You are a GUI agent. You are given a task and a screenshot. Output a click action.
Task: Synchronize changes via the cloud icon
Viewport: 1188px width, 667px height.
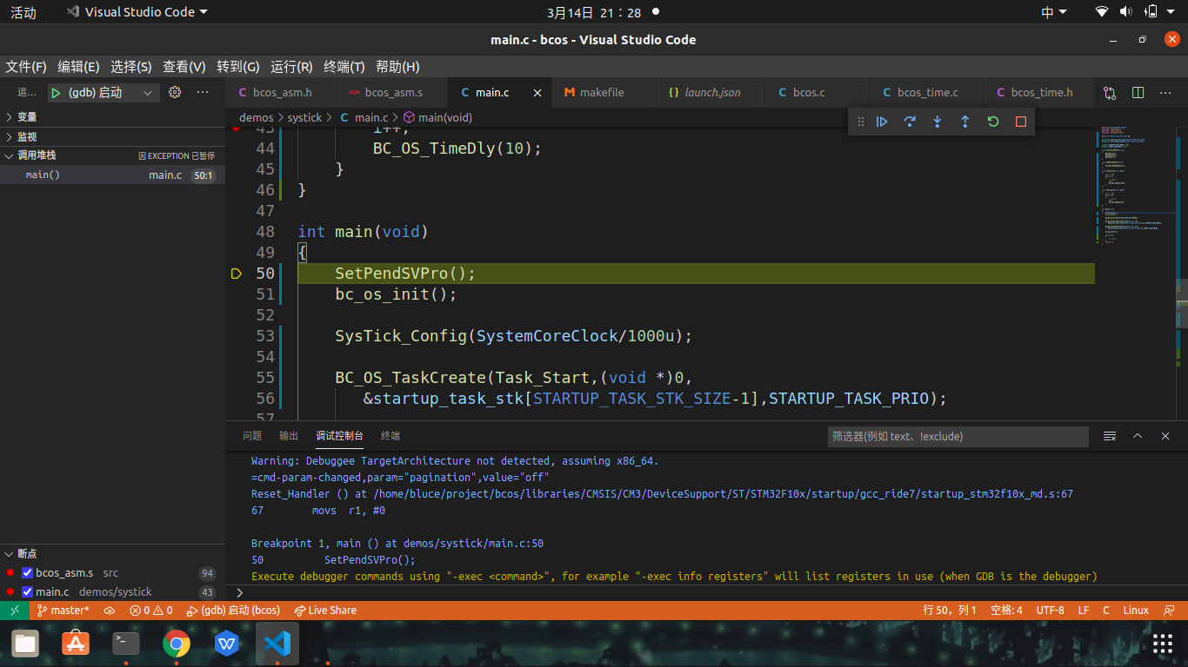pos(110,611)
